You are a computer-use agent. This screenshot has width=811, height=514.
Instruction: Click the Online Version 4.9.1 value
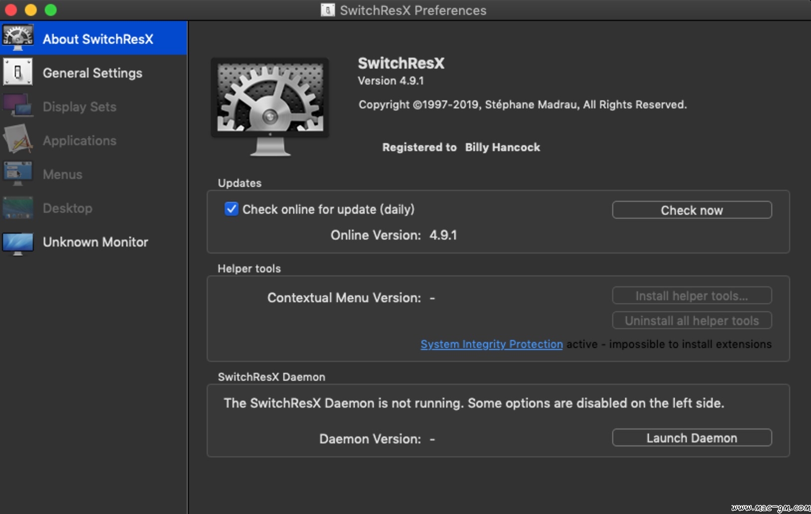pos(443,235)
